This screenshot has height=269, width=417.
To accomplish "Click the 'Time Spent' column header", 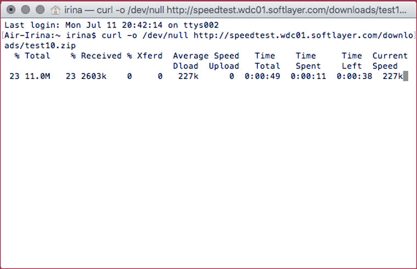I will coord(308,61).
